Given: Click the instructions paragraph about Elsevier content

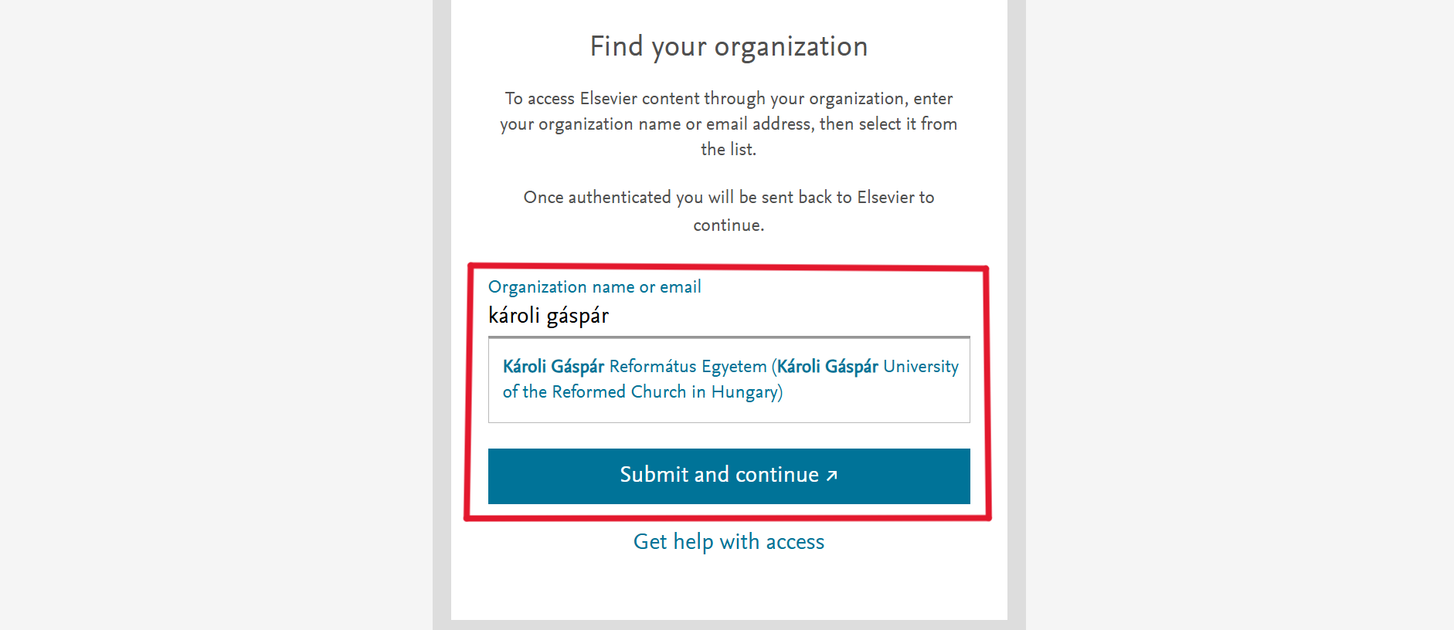Looking at the screenshot, I should tap(729, 124).
